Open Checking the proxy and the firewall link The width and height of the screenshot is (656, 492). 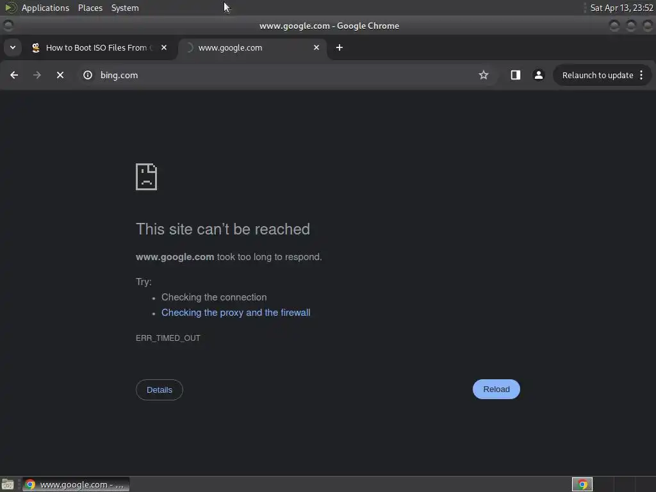[236, 313]
